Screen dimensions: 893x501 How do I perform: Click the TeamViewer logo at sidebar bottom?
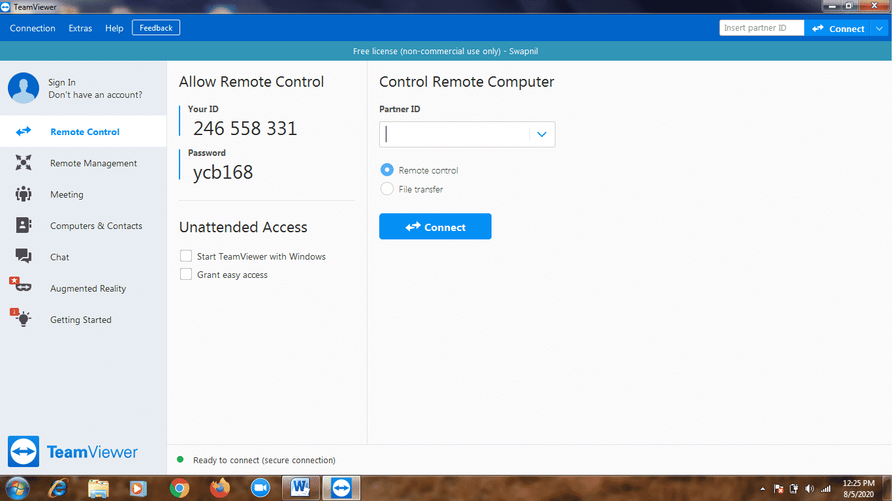point(73,452)
